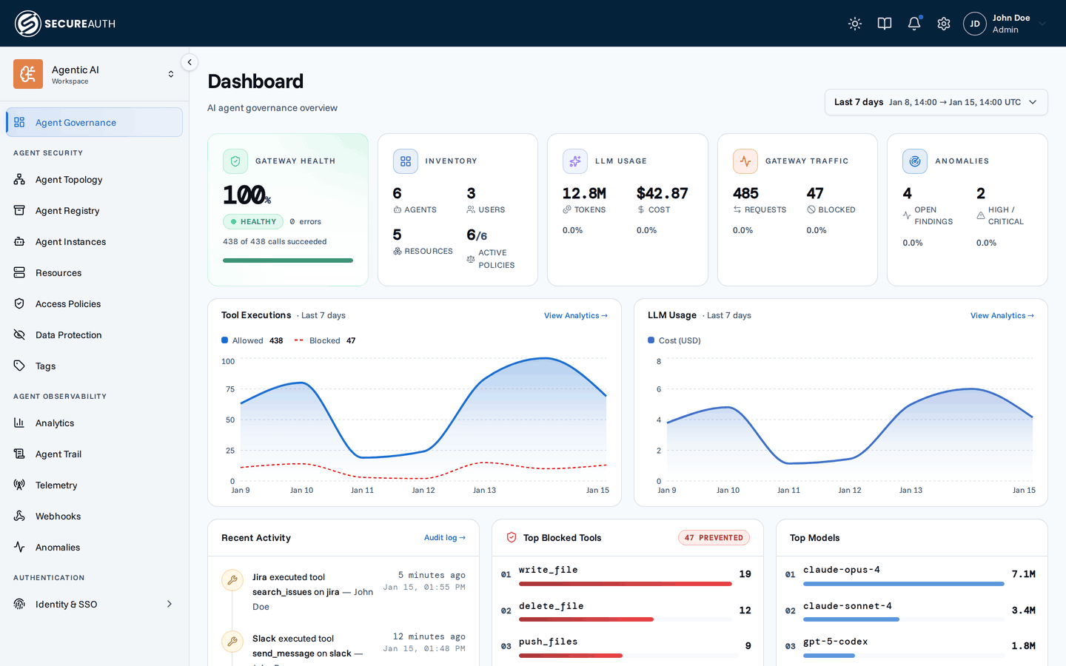Click the Anomalies pulse icon in sidebar

click(x=19, y=547)
